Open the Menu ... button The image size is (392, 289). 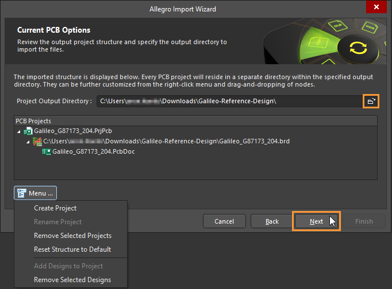(x=35, y=193)
